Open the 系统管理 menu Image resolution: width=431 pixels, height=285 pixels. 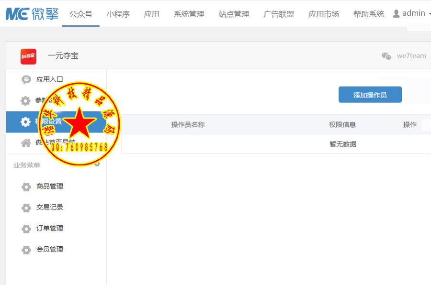(x=189, y=14)
